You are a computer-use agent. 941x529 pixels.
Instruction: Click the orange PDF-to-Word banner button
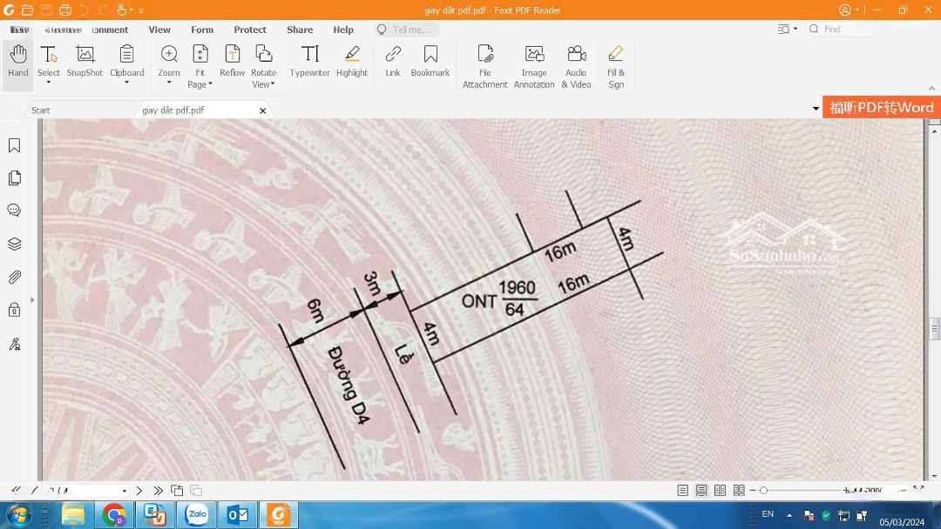(881, 108)
